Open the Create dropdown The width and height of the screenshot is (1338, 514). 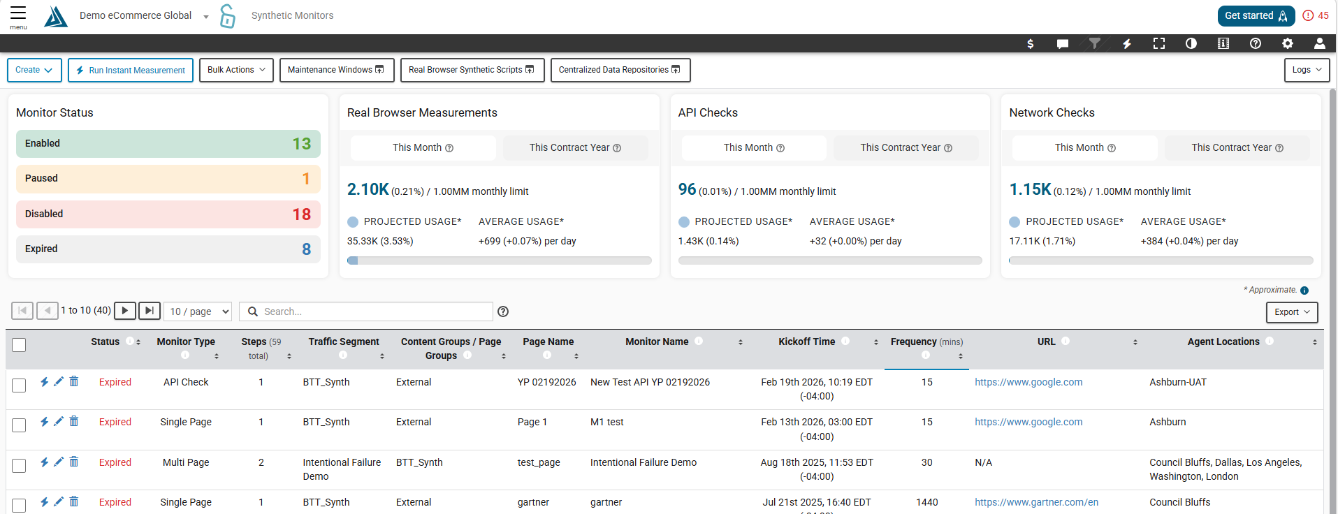34,70
